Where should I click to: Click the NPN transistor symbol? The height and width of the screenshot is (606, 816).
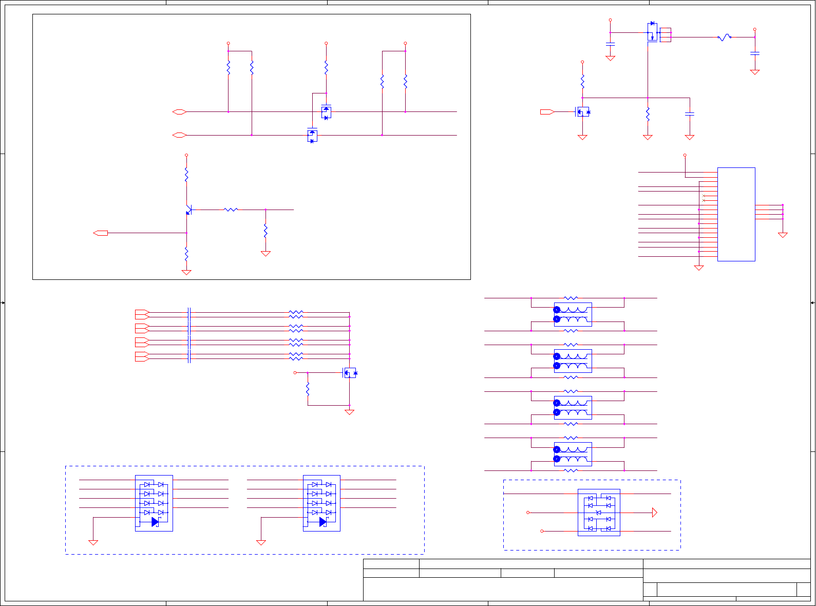188,210
